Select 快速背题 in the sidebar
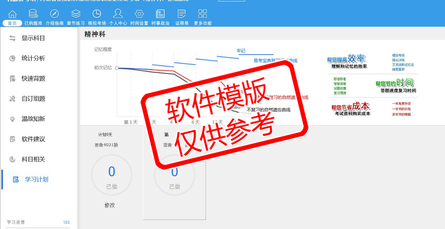 pos(33,79)
